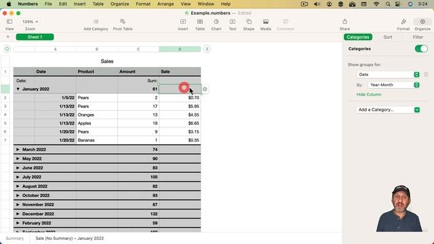Select the Categories tab
This screenshot has width=434, height=244.
pyautogui.click(x=358, y=37)
